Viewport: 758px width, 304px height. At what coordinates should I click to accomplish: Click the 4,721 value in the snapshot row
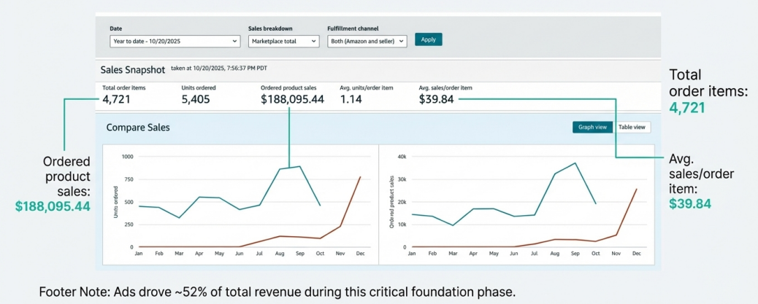tap(116, 99)
